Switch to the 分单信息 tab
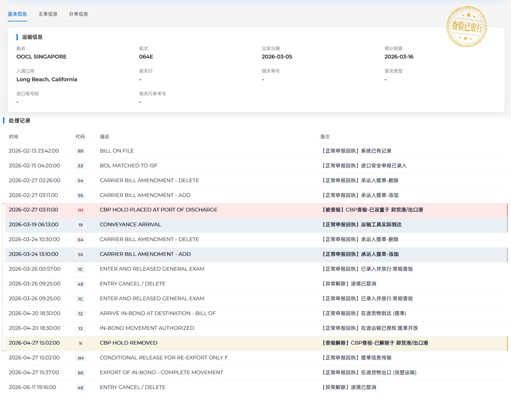The width and height of the screenshot is (511, 400). [x=78, y=14]
